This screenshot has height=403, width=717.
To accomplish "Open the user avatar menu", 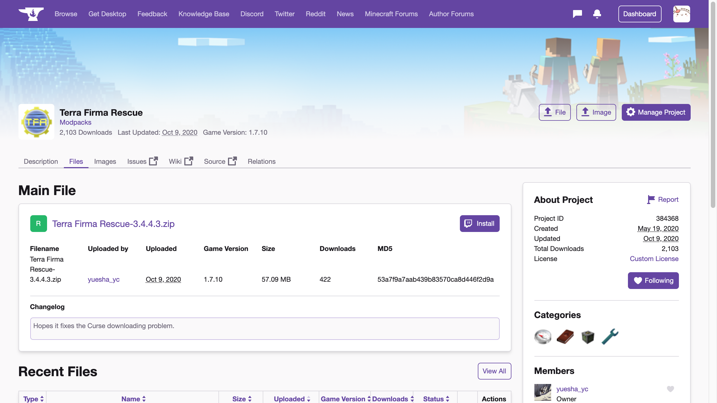I will click(681, 14).
